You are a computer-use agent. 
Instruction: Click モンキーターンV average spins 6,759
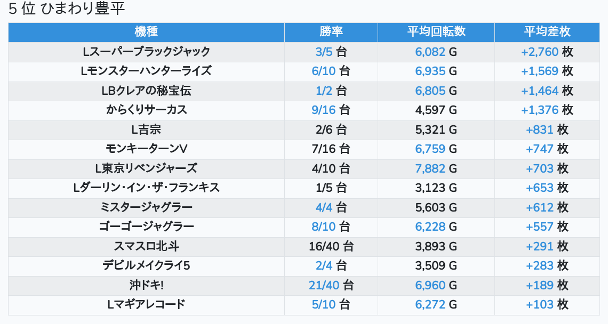point(430,149)
